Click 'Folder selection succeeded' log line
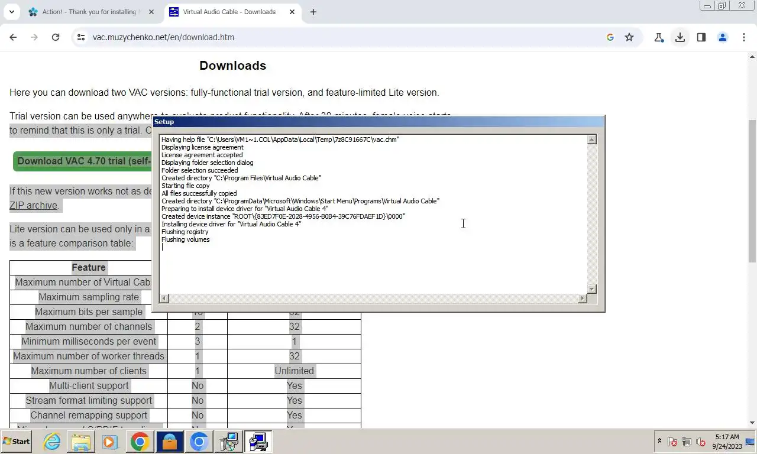The width and height of the screenshot is (757, 454). [200, 170]
